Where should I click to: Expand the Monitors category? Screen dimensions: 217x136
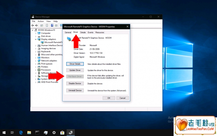(x=36, y=58)
